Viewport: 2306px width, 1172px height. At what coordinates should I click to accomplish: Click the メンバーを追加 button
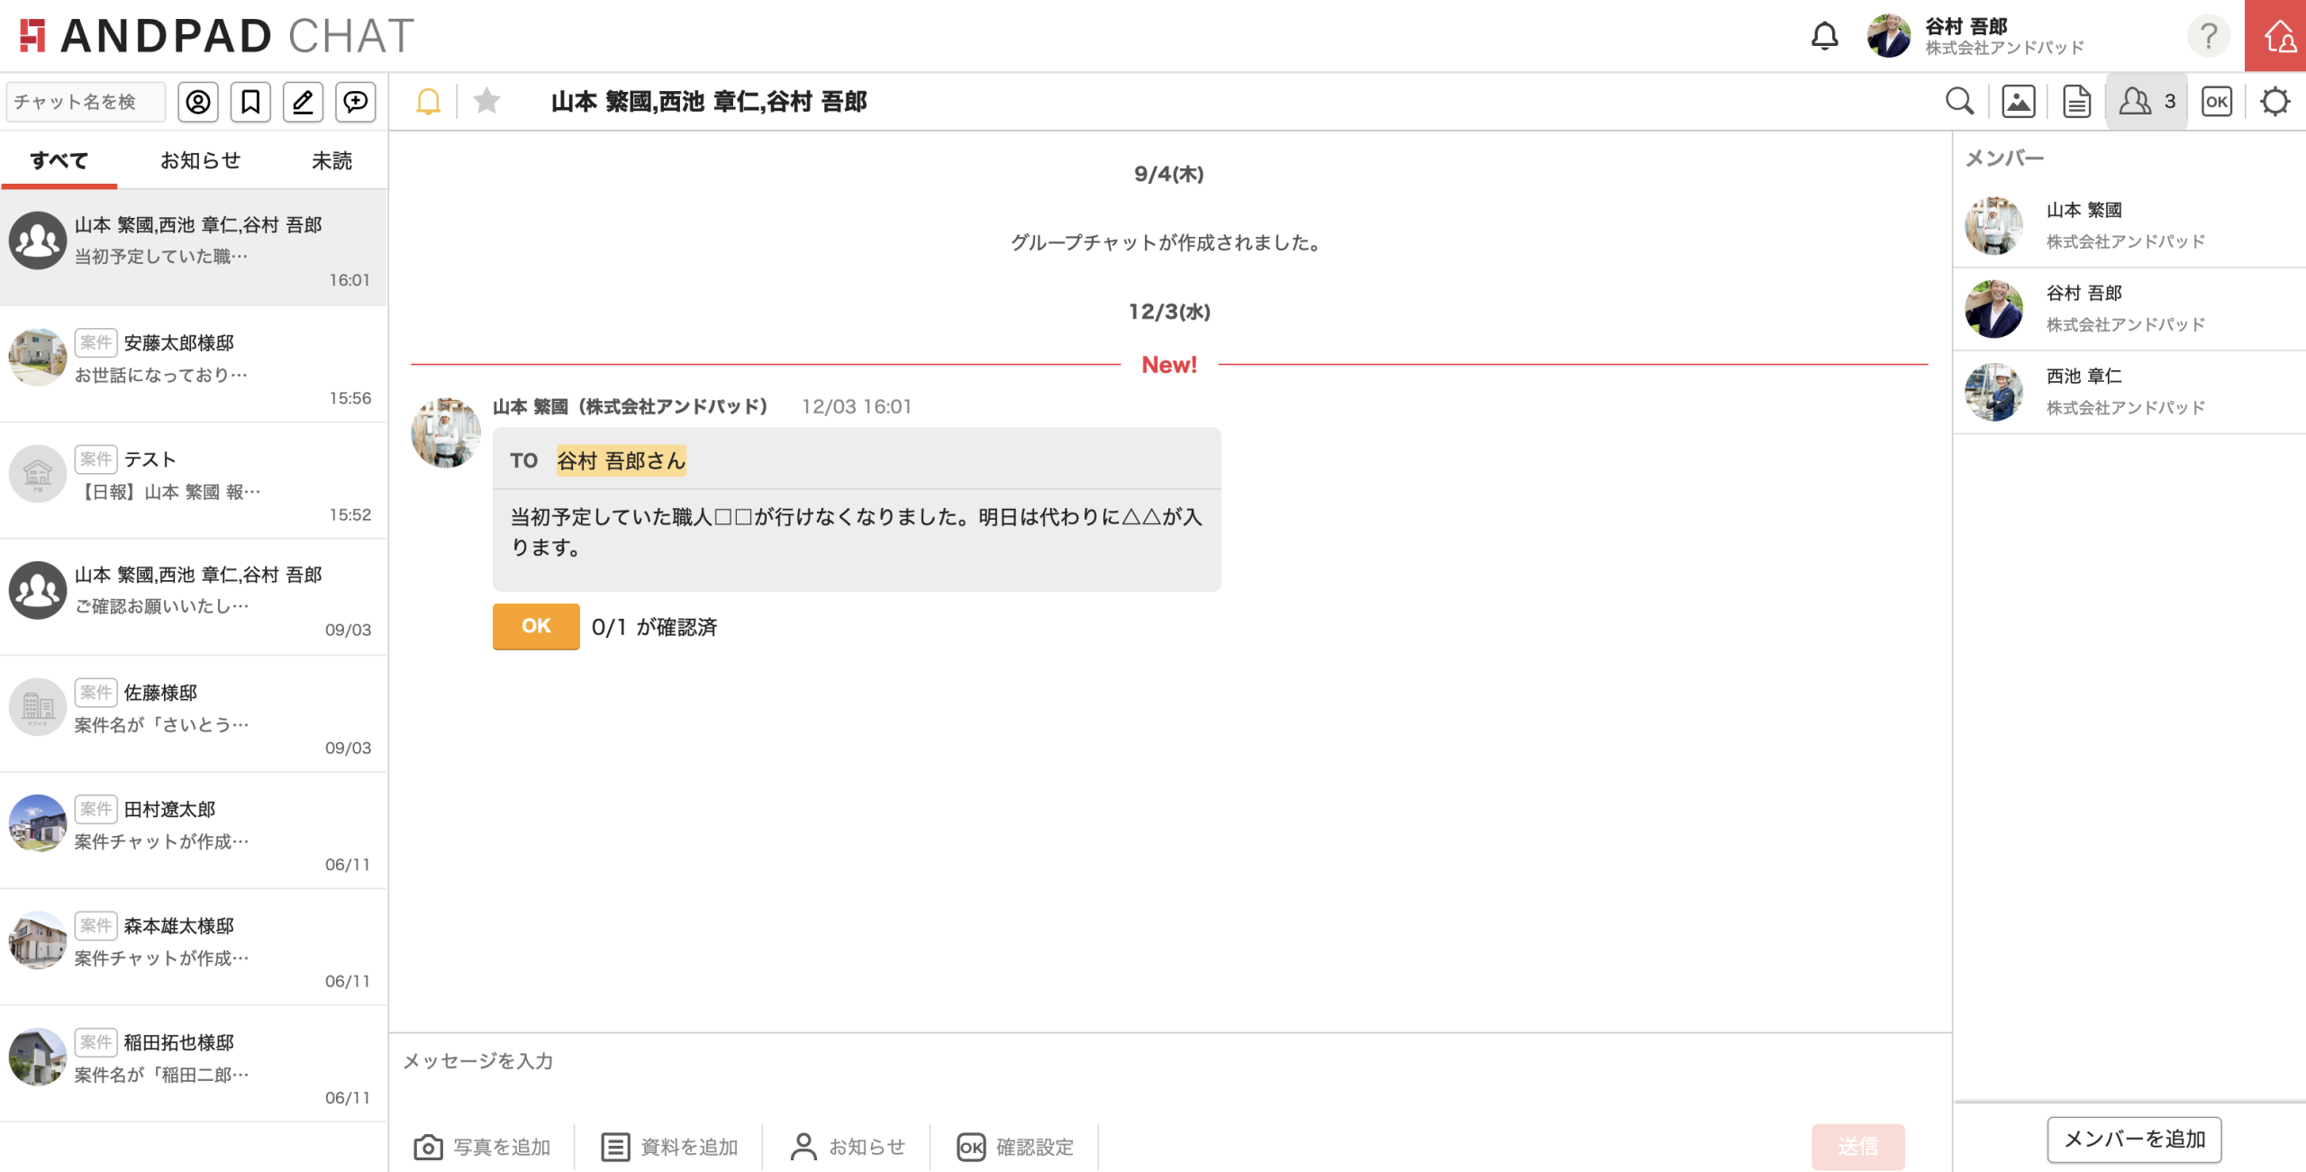[x=2134, y=1140]
